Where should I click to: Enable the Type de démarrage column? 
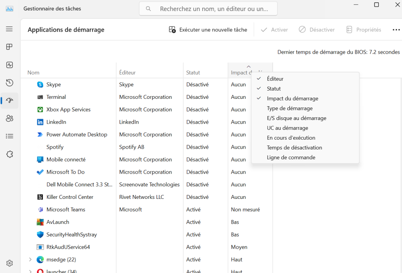[305, 108]
